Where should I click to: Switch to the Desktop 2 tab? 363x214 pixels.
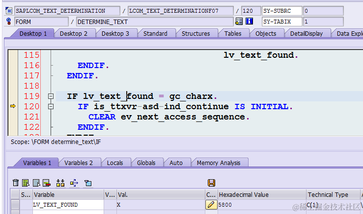[74, 33]
